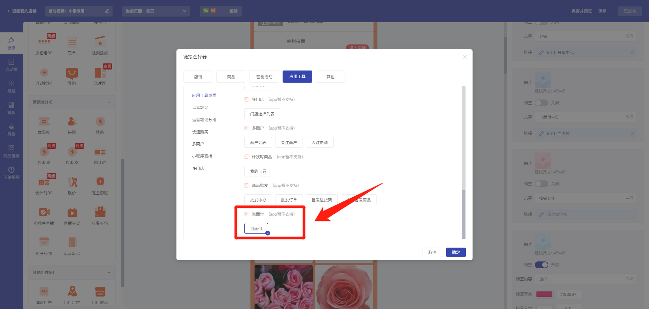Viewport: 649px width, 309px height.
Task: Click the 标签背景 pink color swatch
Action: click(x=544, y=294)
